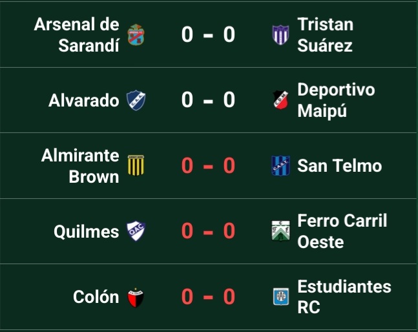Click the Colón team name
The width and height of the screenshot is (418, 332).
click(x=96, y=296)
